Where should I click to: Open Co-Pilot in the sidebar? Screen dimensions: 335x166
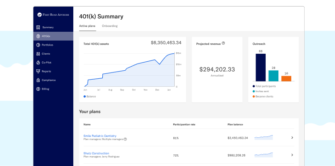[53, 63]
